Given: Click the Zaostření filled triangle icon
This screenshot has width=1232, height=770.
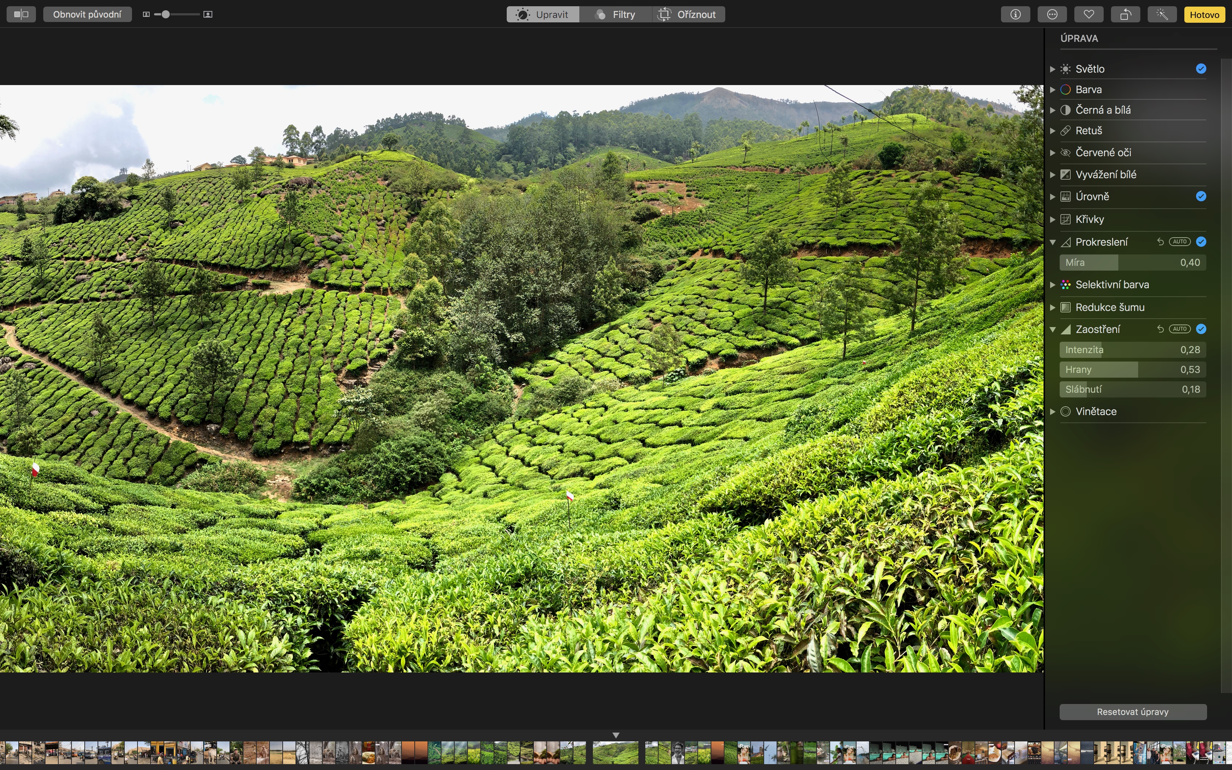Looking at the screenshot, I should pyautogui.click(x=1066, y=330).
